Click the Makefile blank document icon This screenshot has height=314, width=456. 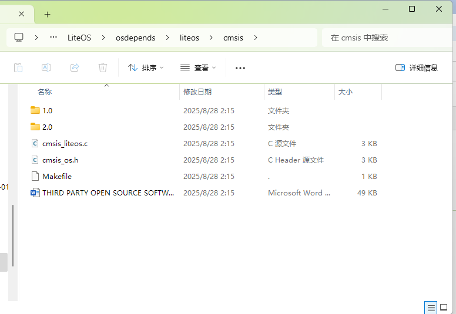click(35, 176)
